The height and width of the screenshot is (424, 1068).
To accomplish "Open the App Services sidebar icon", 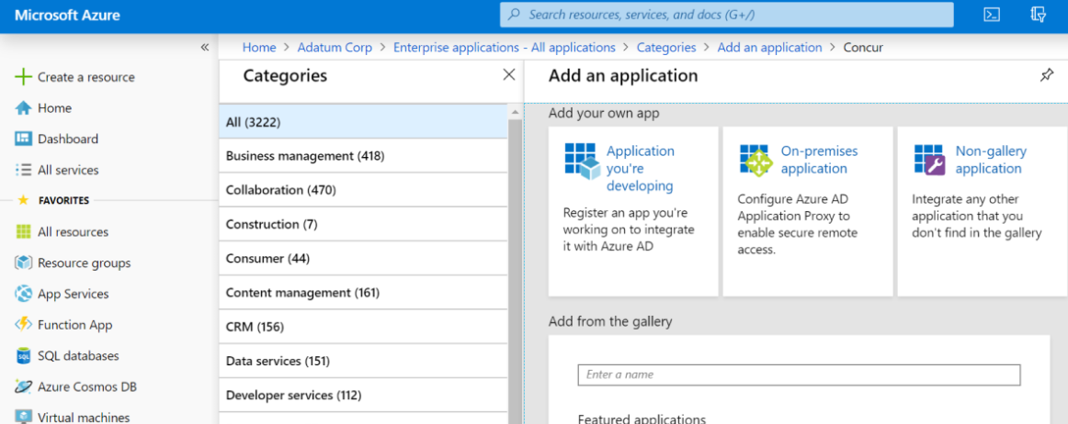I will coord(23,294).
